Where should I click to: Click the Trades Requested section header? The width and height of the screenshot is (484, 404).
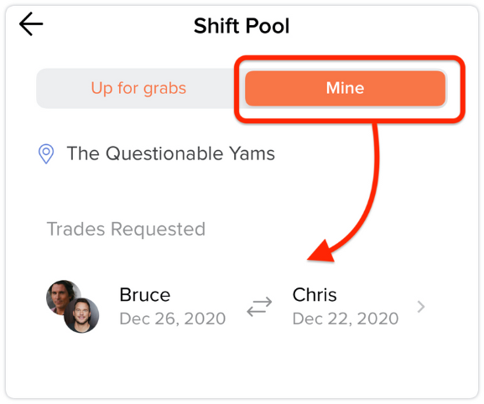pyautogui.click(x=126, y=229)
